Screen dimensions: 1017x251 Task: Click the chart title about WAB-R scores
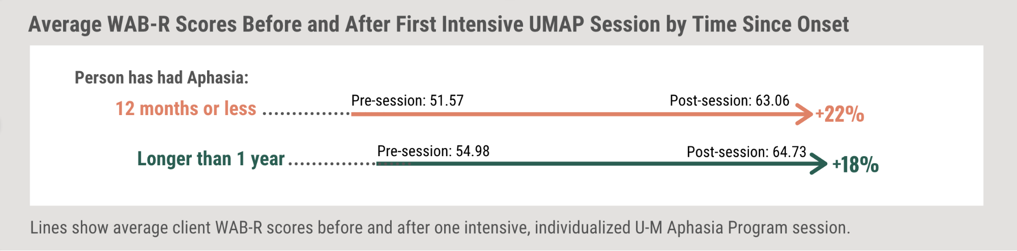pyautogui.click(x=439, y=24)
